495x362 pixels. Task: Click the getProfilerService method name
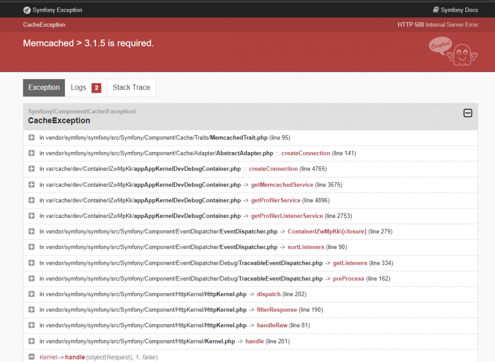[276, 200]
